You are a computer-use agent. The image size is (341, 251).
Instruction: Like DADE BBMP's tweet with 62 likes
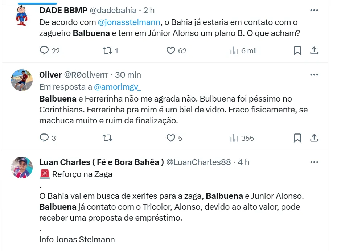(x=171, y=51)
